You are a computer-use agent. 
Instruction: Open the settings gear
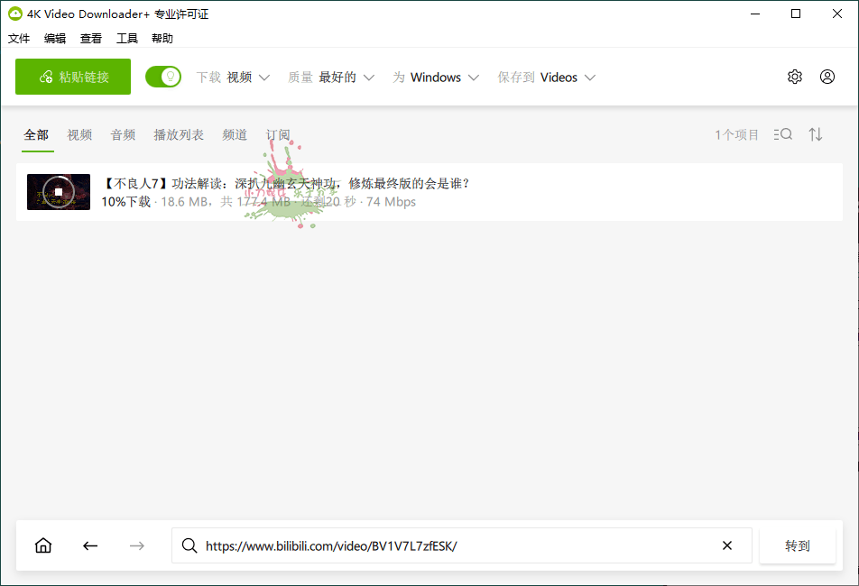[x=795, y=77]
